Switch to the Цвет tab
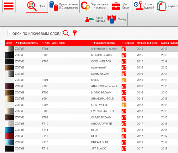The width and height of the screenshot is (178, 153). coord(37,6)
